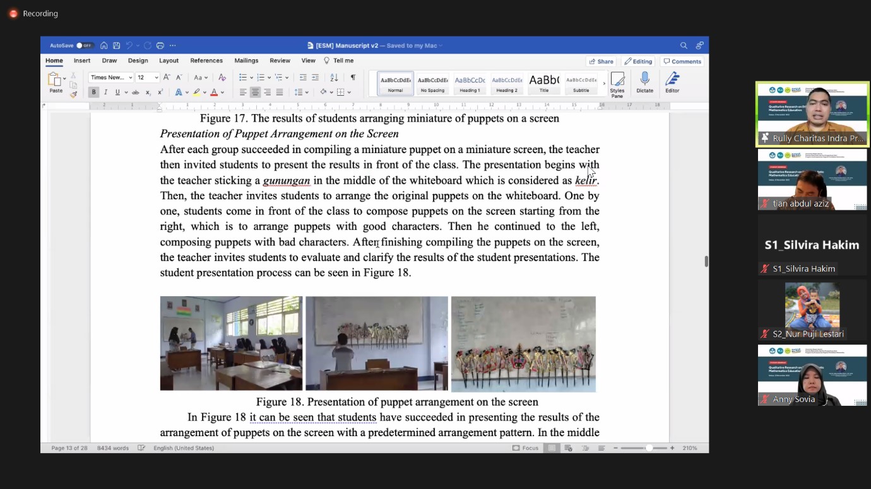Open the Editor proofing tool
The image size is (871, 489).
click(x=673, y=83)
